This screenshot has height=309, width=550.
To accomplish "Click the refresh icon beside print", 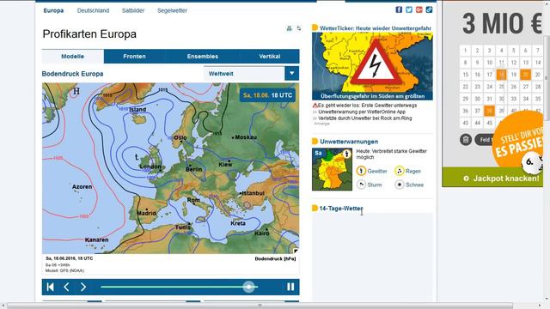I will [x=299, y=28].
